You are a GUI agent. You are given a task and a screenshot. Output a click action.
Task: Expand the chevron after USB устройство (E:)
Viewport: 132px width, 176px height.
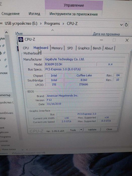[x=41, y=24]
